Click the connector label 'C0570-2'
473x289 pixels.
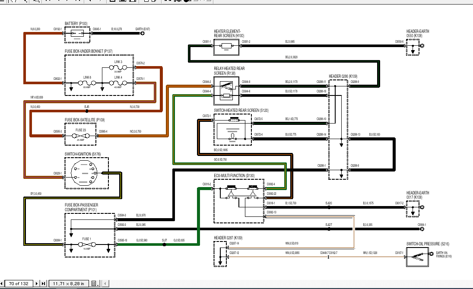(140, 64)
